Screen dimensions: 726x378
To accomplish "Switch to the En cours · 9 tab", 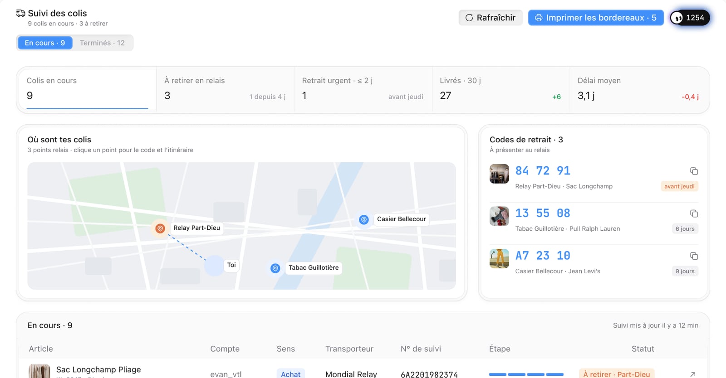I will [x=45, y=43].
